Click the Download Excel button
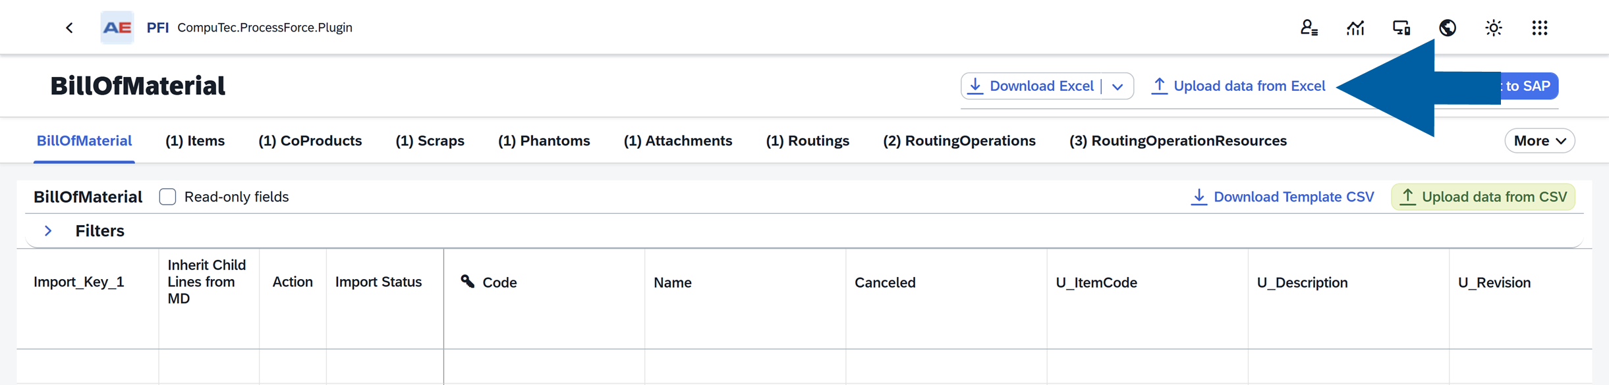Image resolution: width=1609 pixels, height=385 pixels. [x=1032, y=86]
